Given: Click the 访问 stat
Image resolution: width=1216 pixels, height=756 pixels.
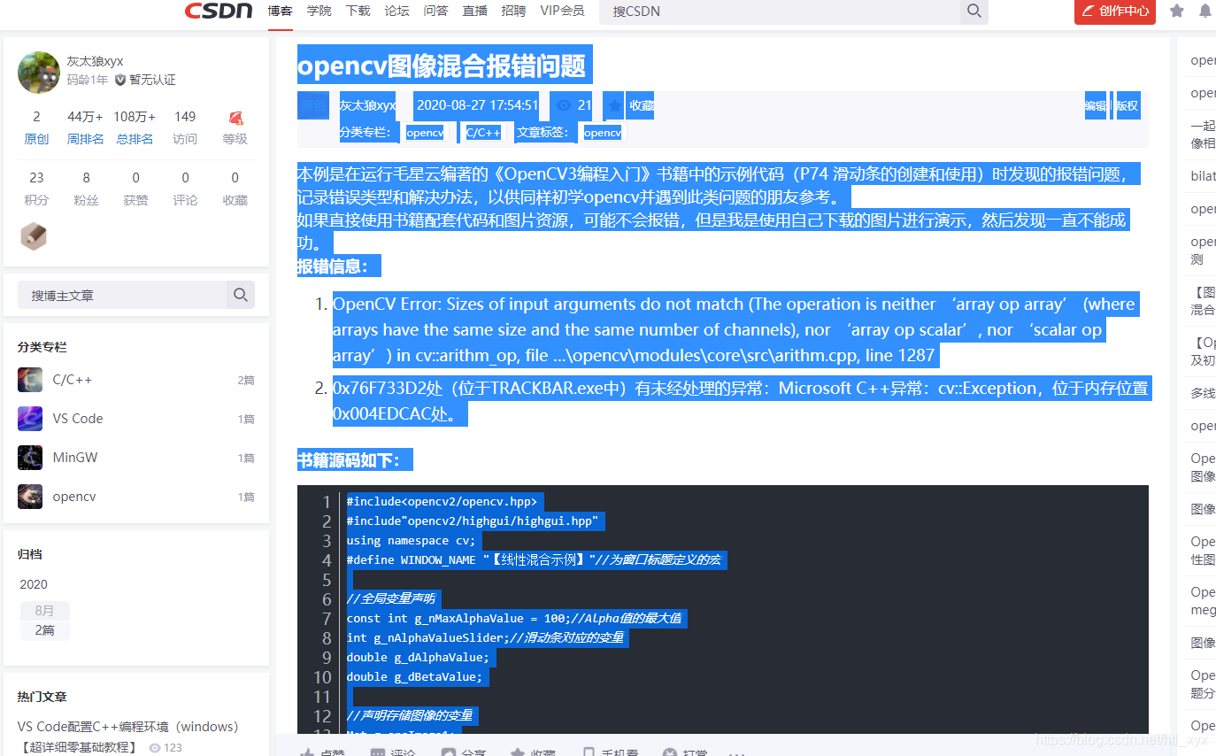Looking at the screenshot, I should tap(185, 127).
